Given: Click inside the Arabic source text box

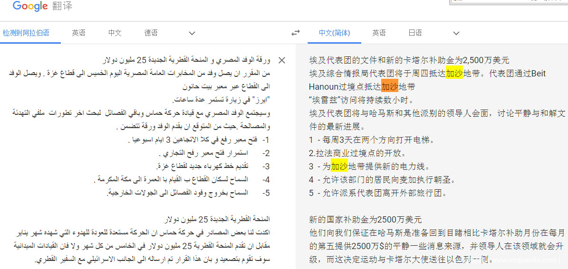Looking at the screenshot, I should coord(143,142).
